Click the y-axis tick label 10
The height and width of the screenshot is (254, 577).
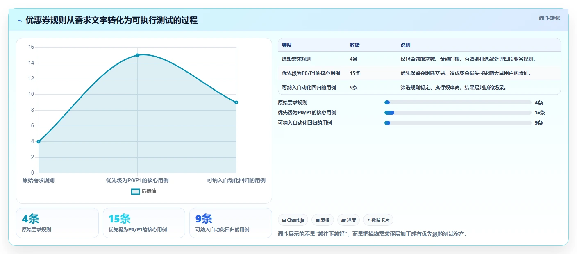point(31,94)
